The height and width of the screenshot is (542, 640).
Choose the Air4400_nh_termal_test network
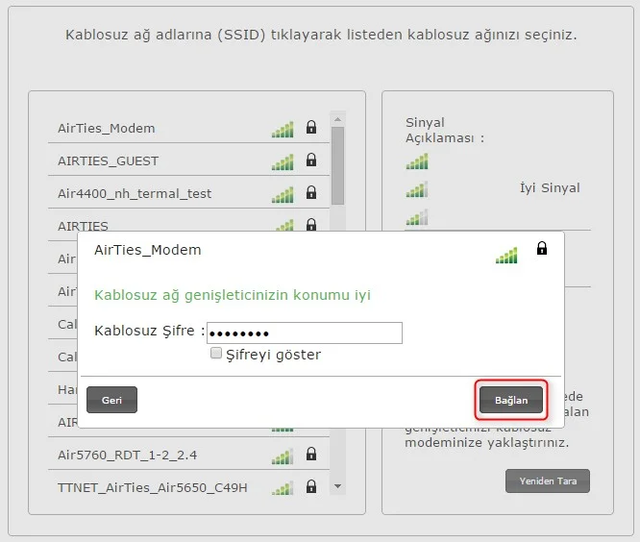coord(188,193)
